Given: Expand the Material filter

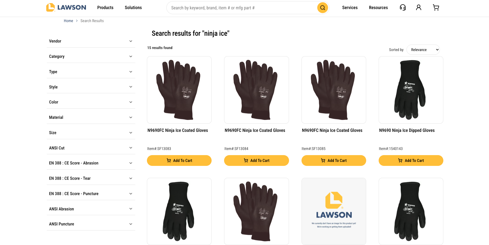Looking at the screenshot, I should coord(91,117).
